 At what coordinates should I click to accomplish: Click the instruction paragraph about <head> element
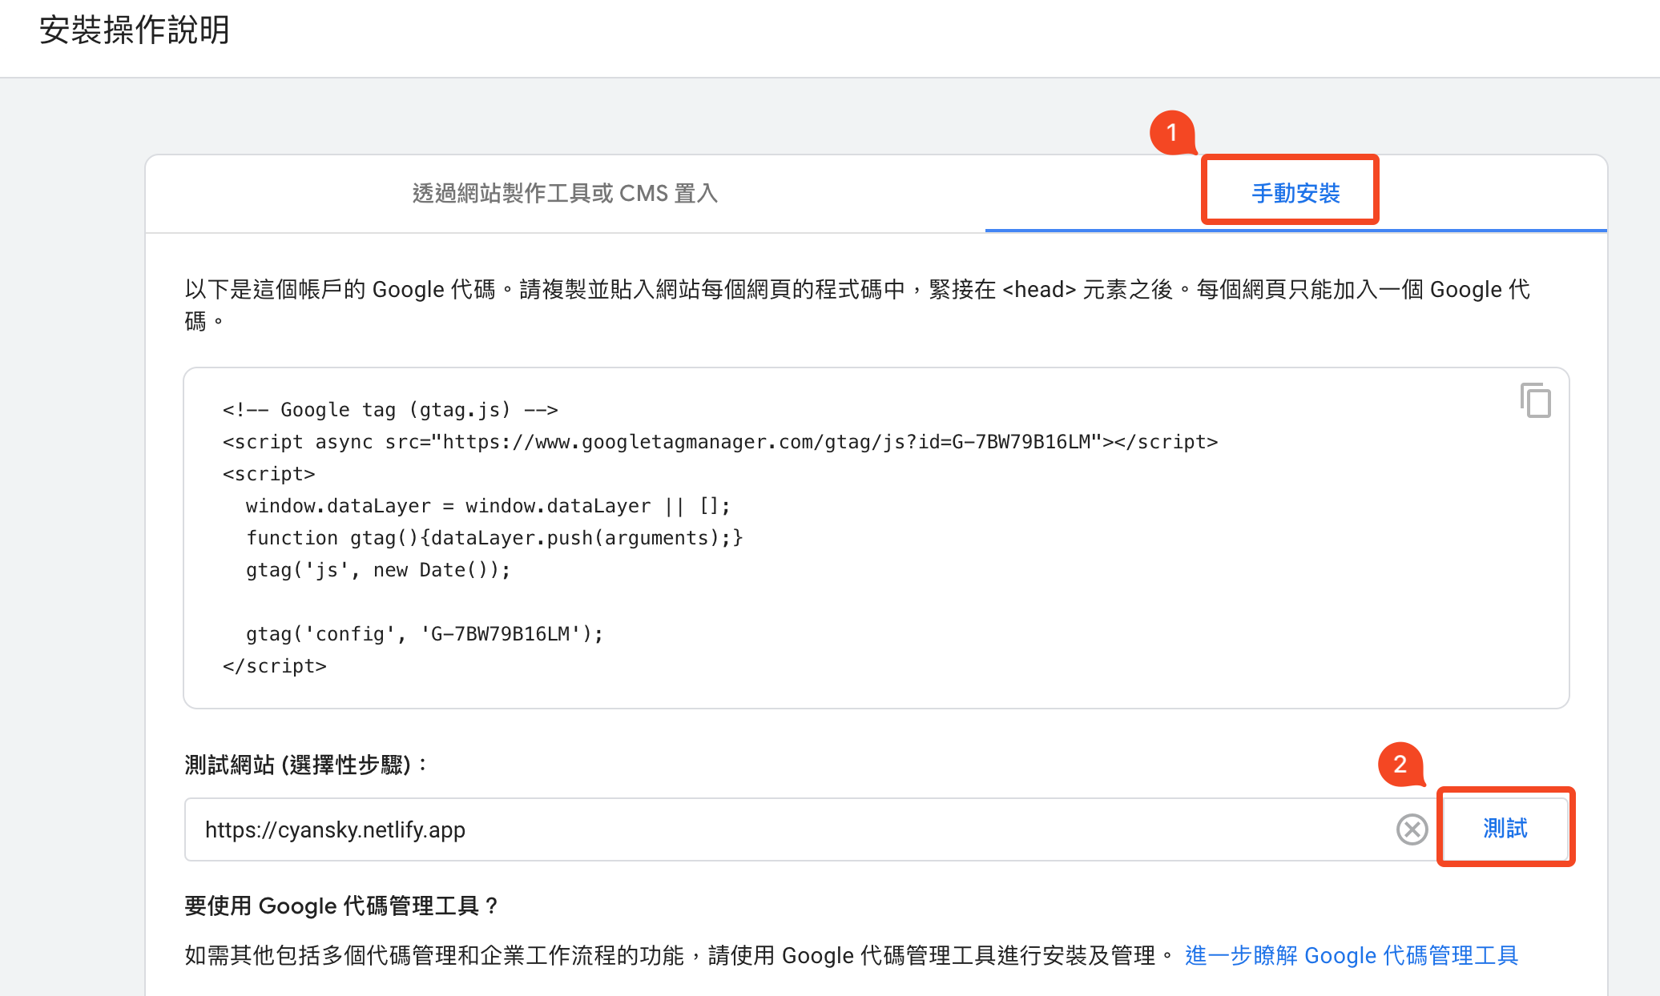click(857, 305)
